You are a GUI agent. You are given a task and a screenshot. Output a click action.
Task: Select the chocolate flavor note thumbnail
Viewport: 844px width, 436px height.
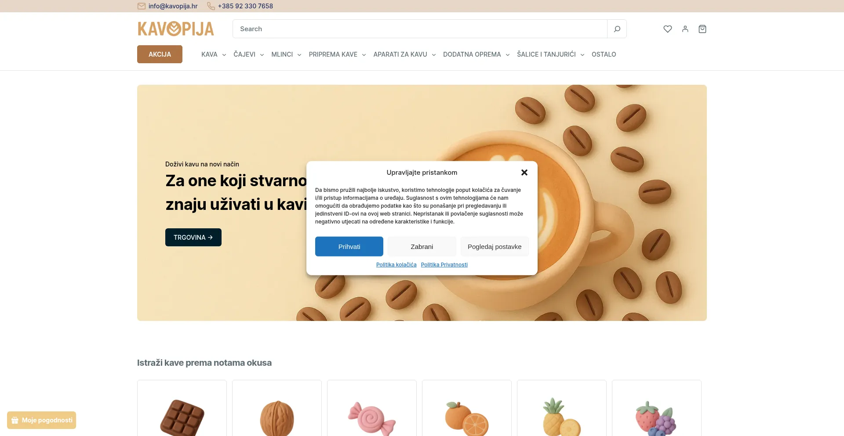pyautogui.click(x=182, y=408)
